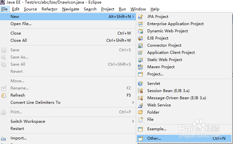Select the Close menu entry
The image size is (233, 144).
pyautogui.click(x=68, y=33)
